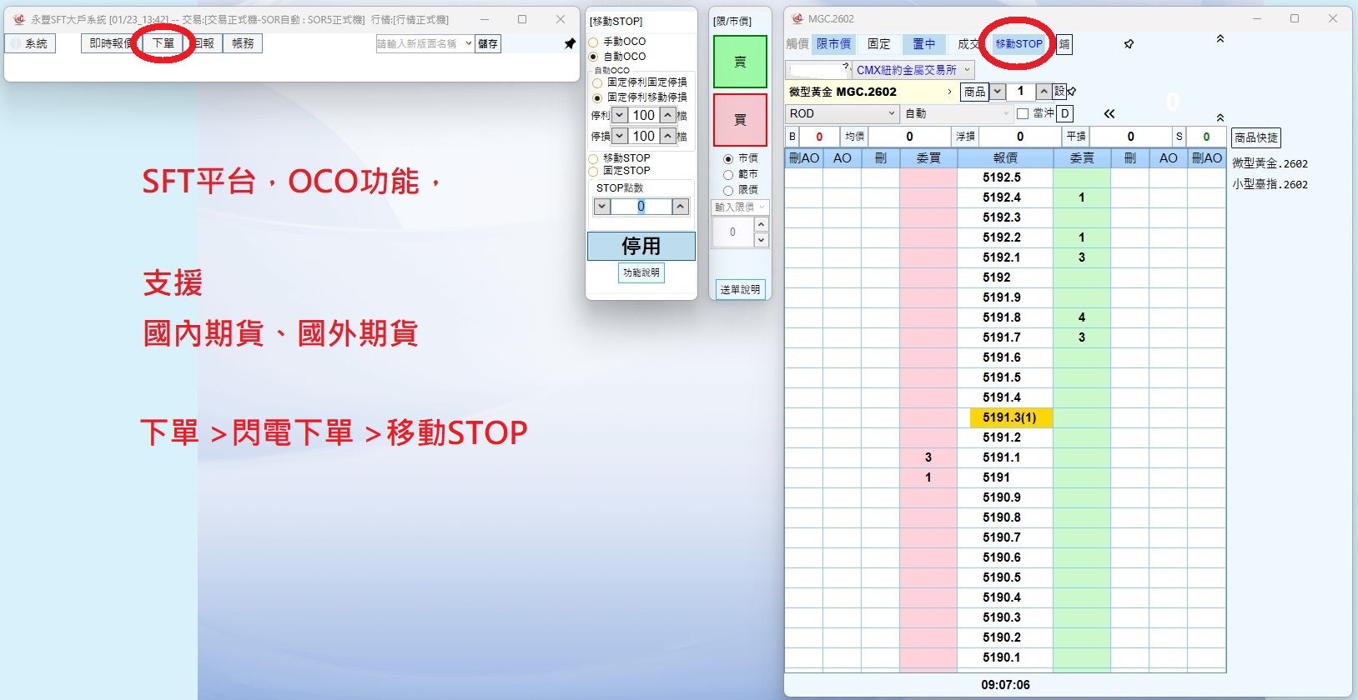Increase the 停利 value with up arrow
1358x700 pixels.
pyautogui.click(x=668, y=116)
